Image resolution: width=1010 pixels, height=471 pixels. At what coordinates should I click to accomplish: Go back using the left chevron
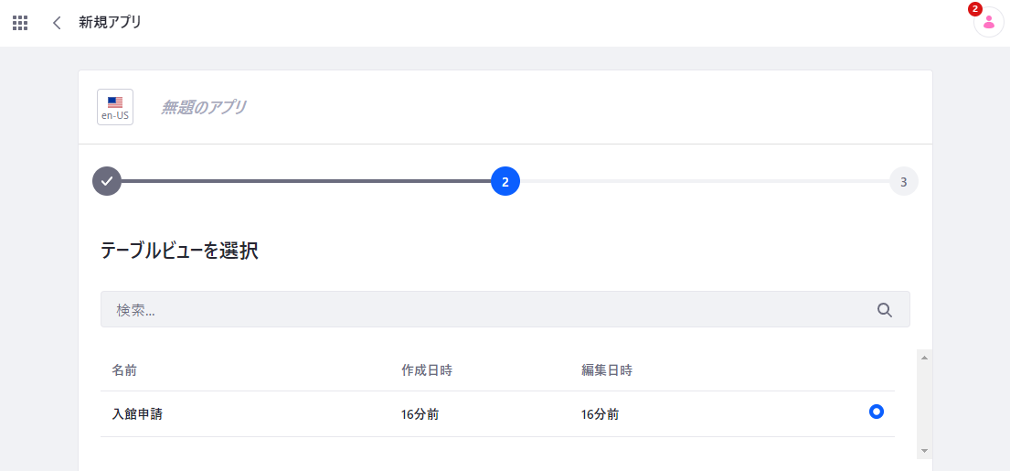(57, 23)
